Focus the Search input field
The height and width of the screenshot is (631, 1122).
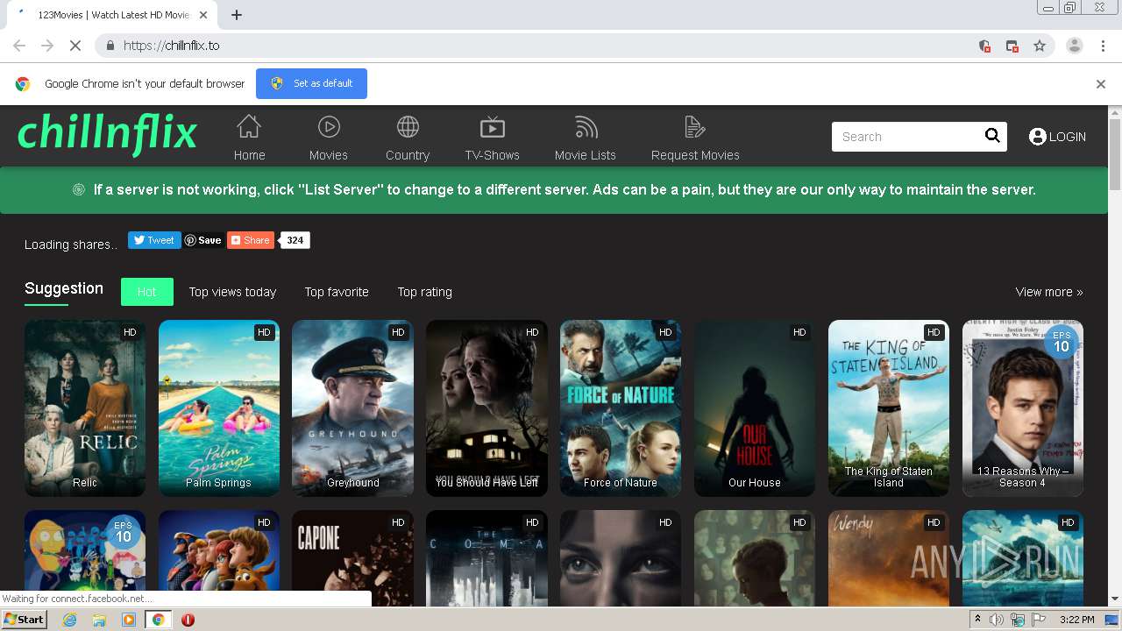point(907,137)
